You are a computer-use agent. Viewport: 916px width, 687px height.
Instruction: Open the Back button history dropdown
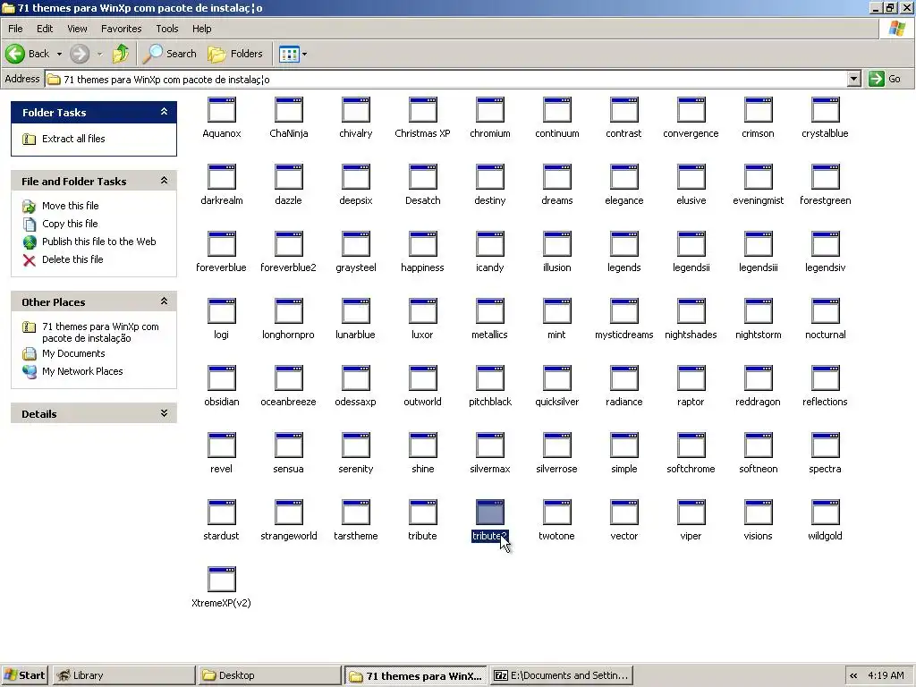tap(59, 54)
